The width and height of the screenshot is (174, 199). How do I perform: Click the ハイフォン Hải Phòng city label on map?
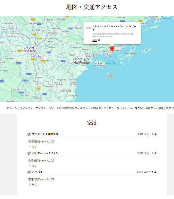(x=81, y=61)
